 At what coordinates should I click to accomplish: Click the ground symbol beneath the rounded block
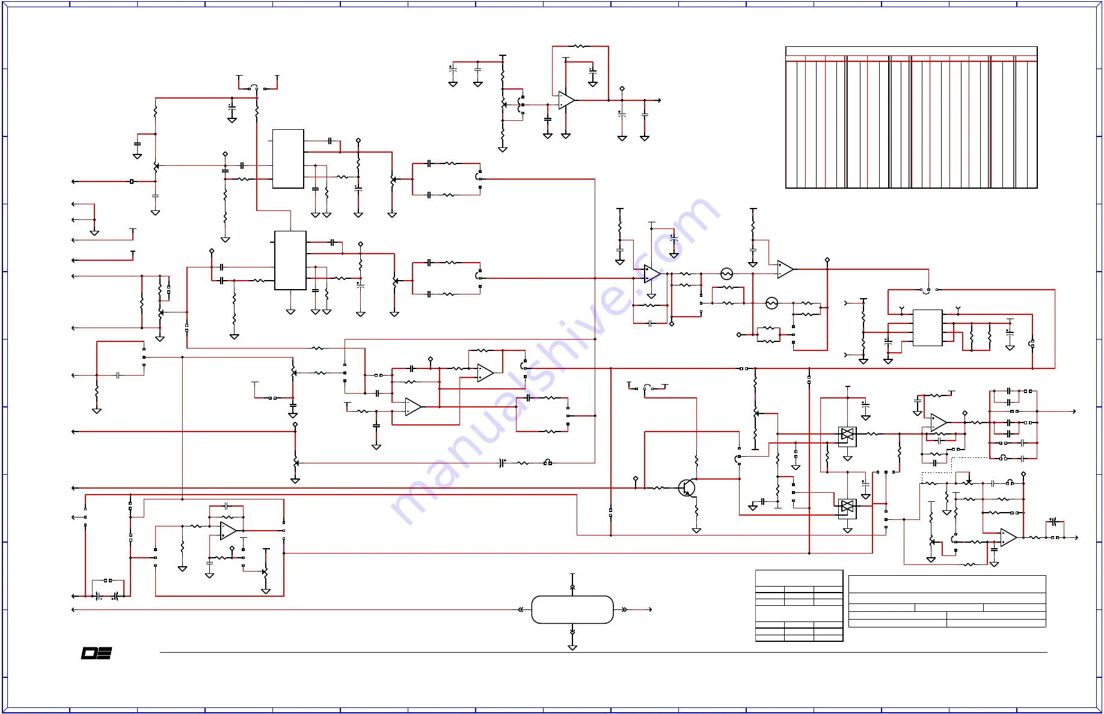[x=572, y=647]
